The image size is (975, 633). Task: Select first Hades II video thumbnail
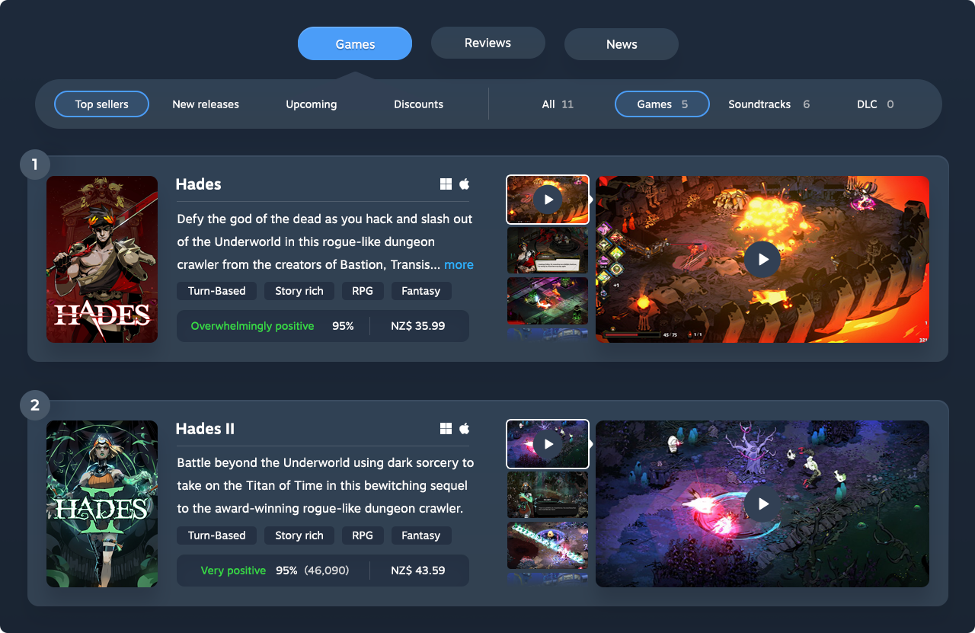coord(548,444)
